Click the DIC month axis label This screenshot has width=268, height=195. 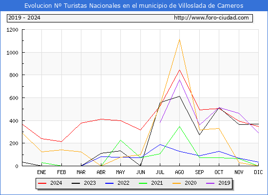click(x=258, y=172)
